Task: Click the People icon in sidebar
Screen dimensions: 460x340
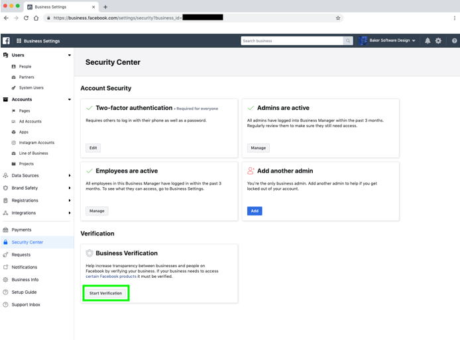Action: (13, 66)
